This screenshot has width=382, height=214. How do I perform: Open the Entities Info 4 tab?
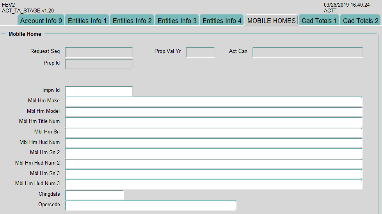point(222,21)
